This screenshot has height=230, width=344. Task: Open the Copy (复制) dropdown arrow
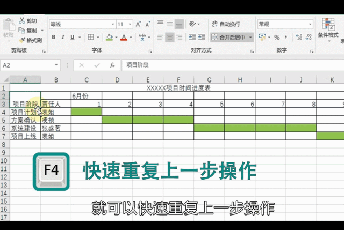(42, 31)
